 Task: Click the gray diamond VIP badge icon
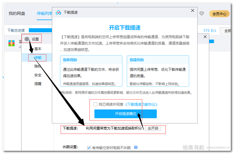pos(202,13)
